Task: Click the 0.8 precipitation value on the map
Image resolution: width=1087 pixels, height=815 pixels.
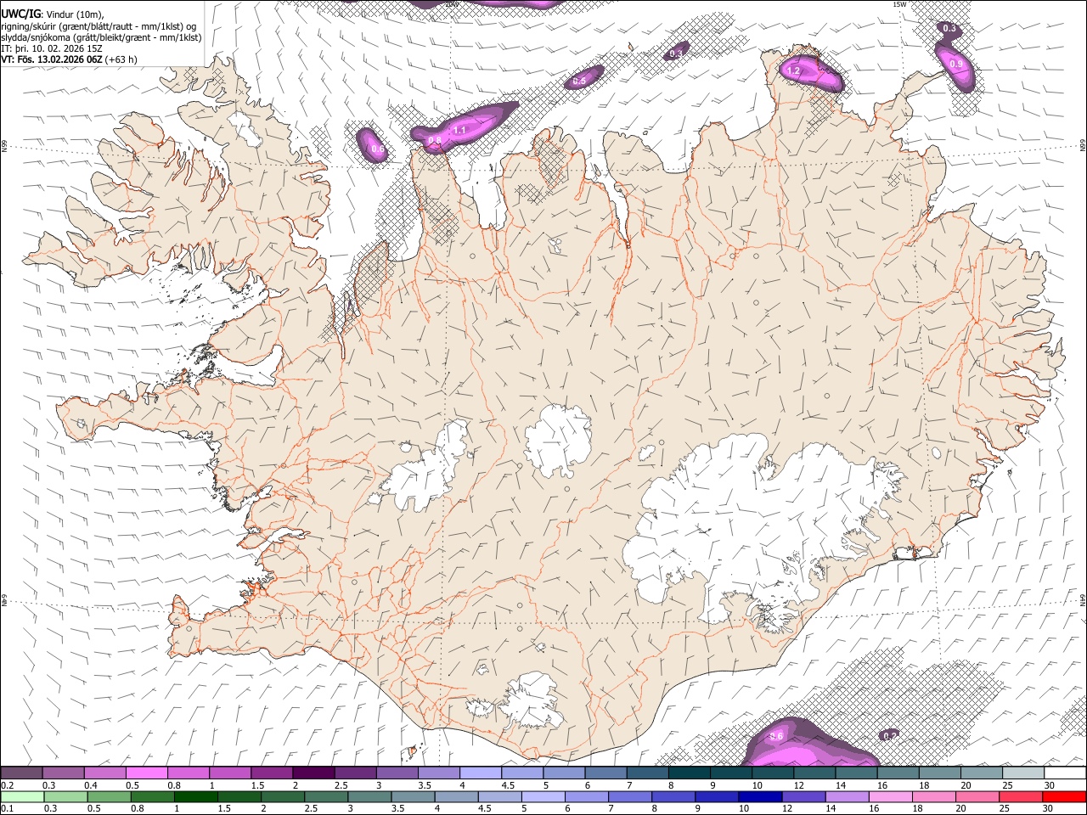Action: click(x=435, y=140)
